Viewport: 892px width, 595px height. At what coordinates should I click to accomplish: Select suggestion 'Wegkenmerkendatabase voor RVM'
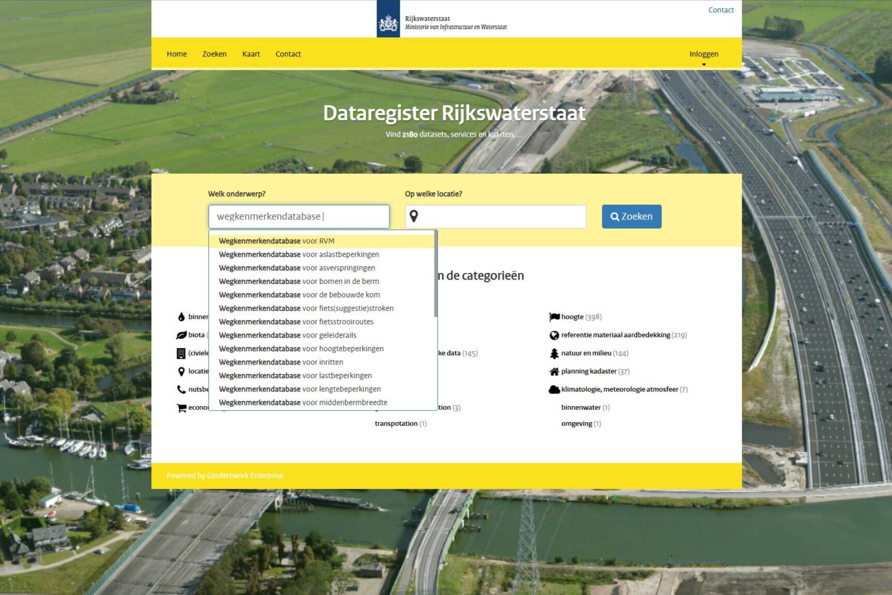tap(277, 241)
